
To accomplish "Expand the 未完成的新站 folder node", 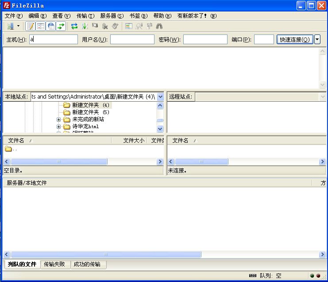I will (58, 119).
